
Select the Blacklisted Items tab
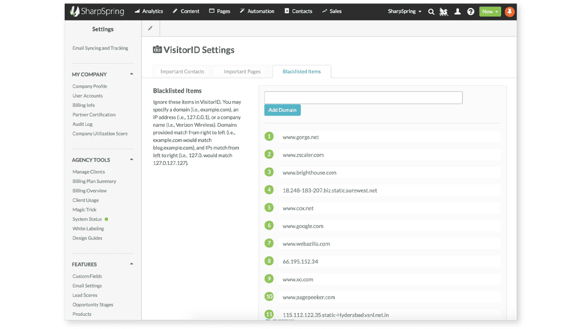[x=302, y=71]
